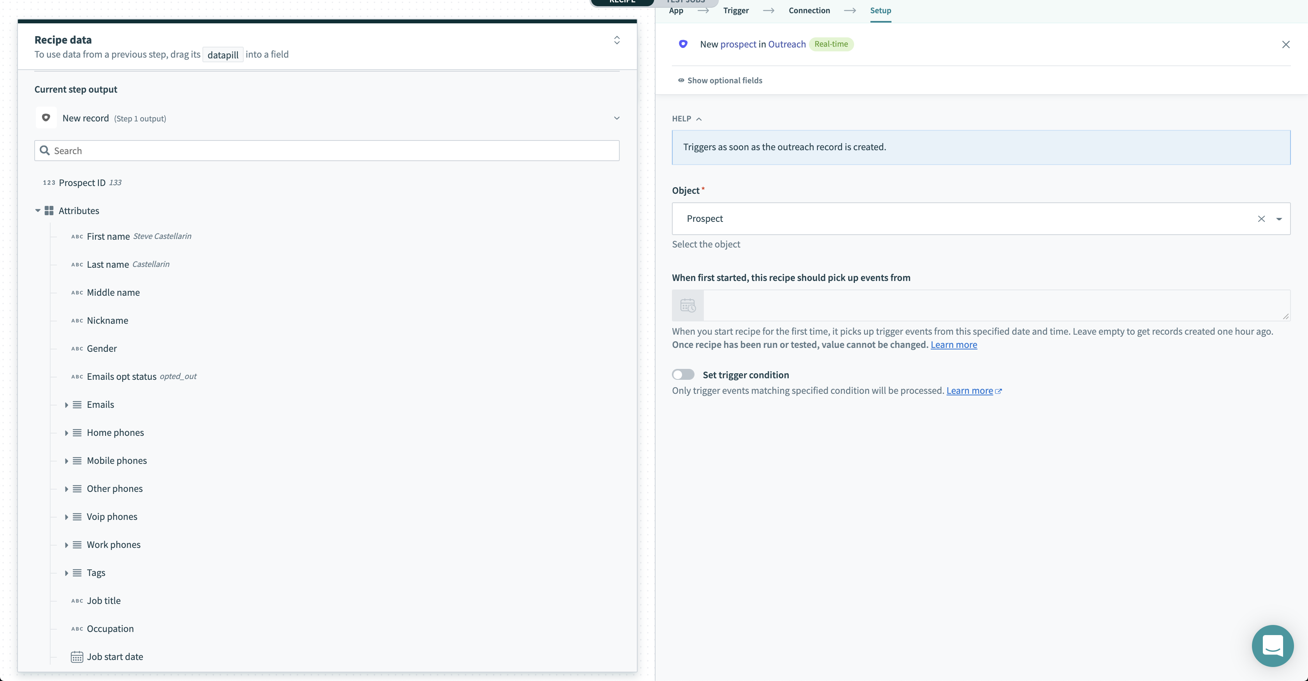Click the calendar clock icon in date field

pyautogui.click(x=687, y=305)
